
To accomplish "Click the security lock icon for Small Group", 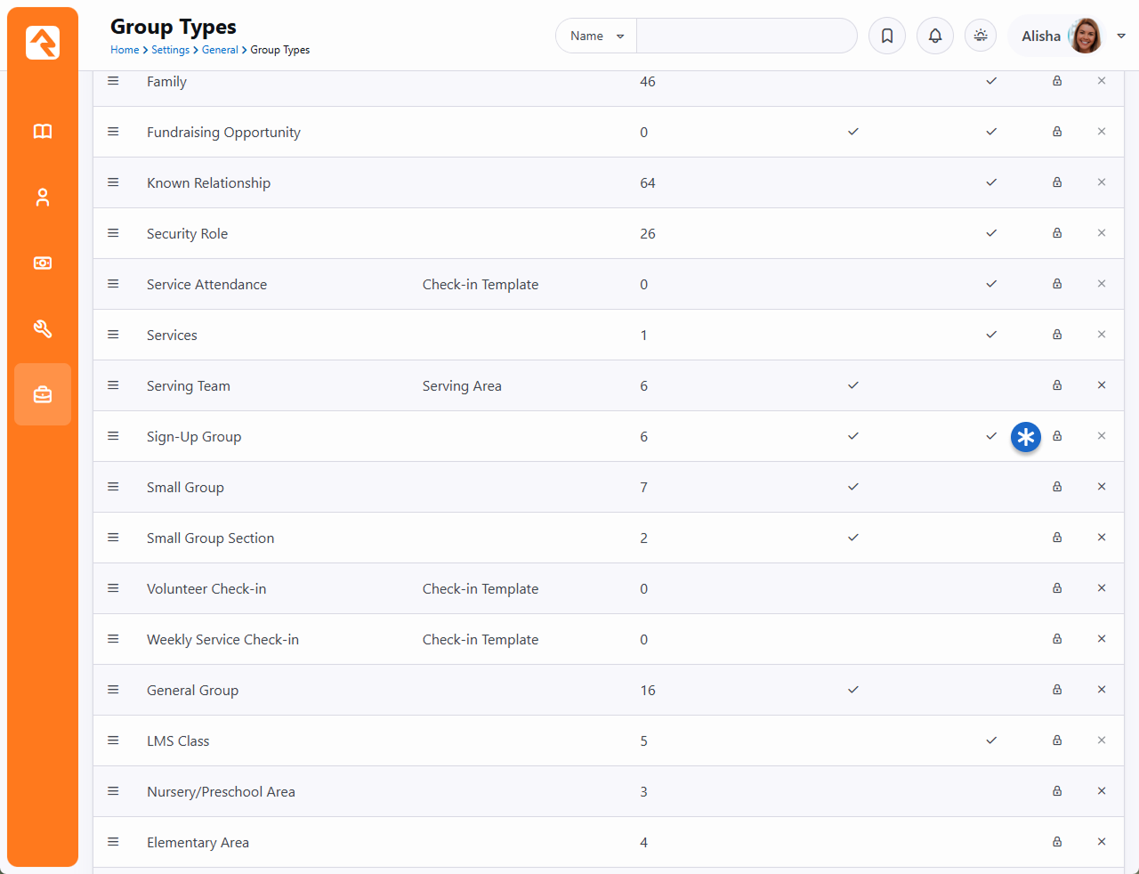I will 1057,487.
